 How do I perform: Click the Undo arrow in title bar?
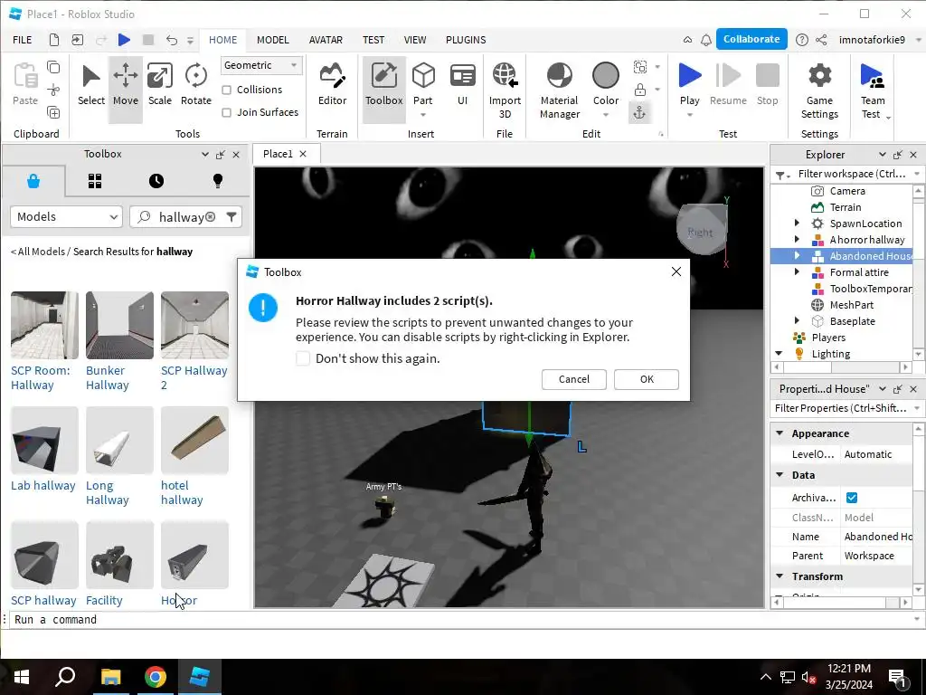click(171, 40)
